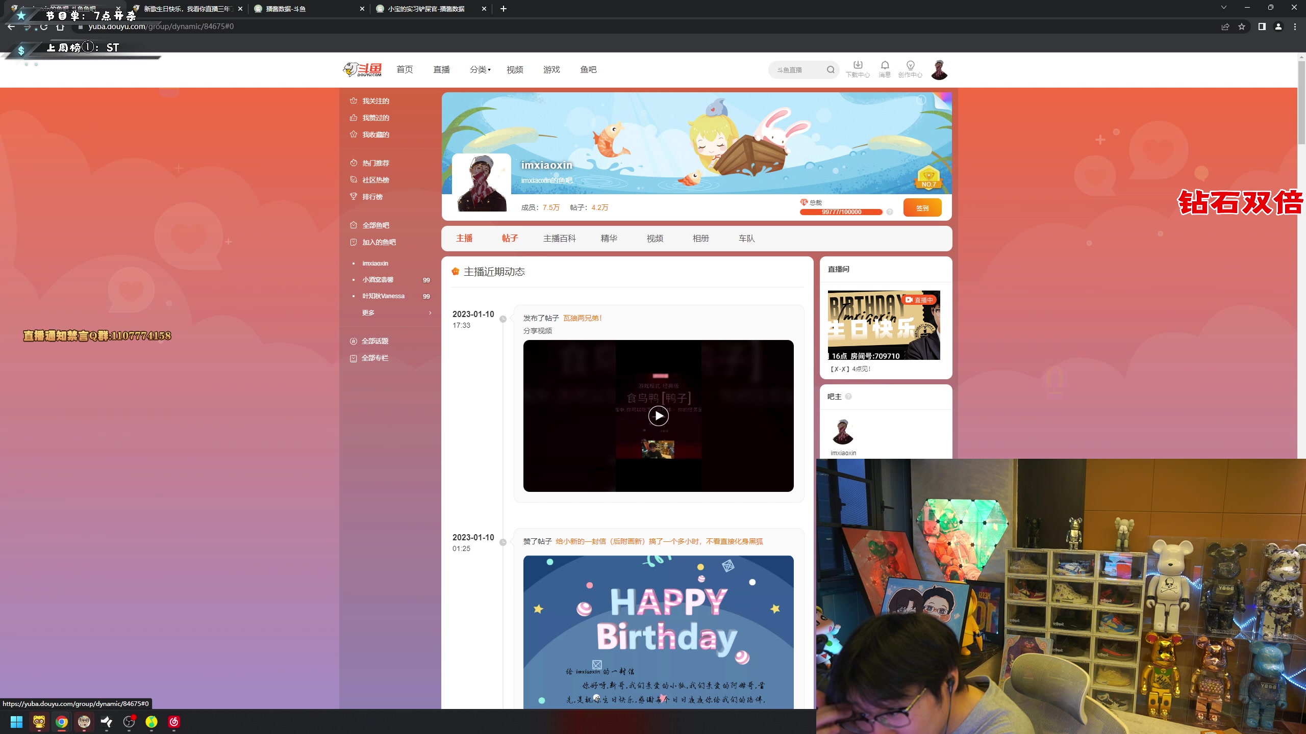Bookmark this page with the star icon
The height and width of the screenshot is (734, 1306).
pyautogui.click(x=1242, y=27)
